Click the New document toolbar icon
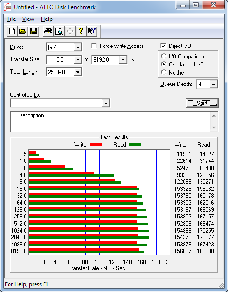The image size is (228, 292). click(x=12, y=31)
